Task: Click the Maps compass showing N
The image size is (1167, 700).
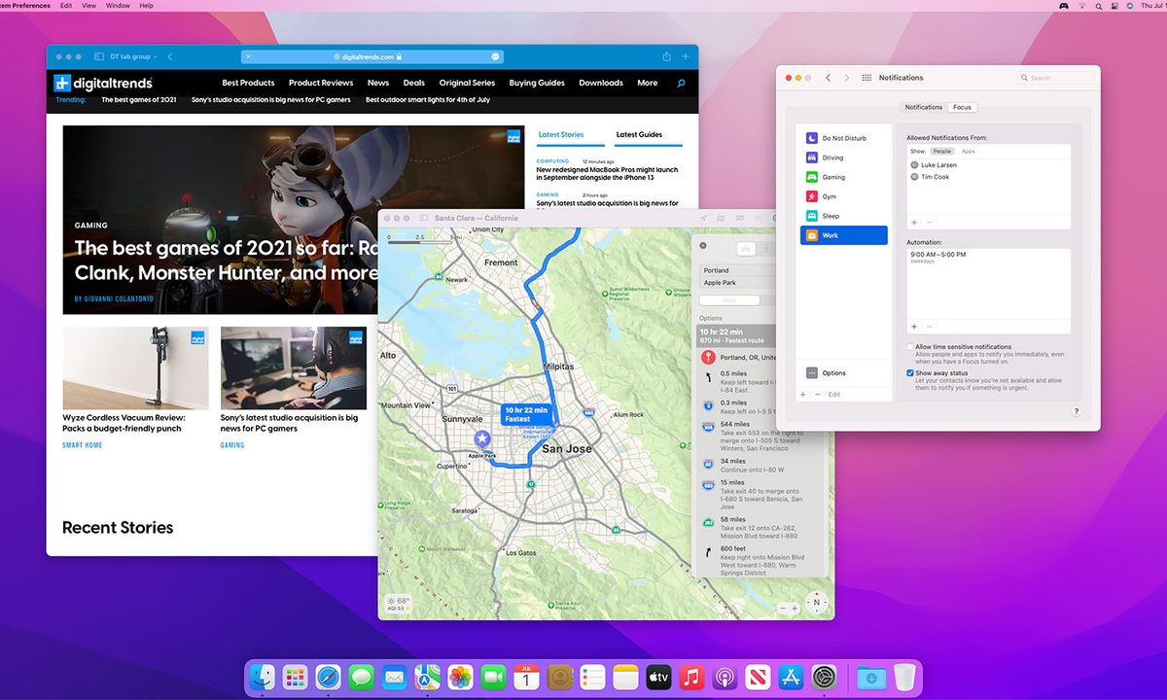Action: click(818, 604)
